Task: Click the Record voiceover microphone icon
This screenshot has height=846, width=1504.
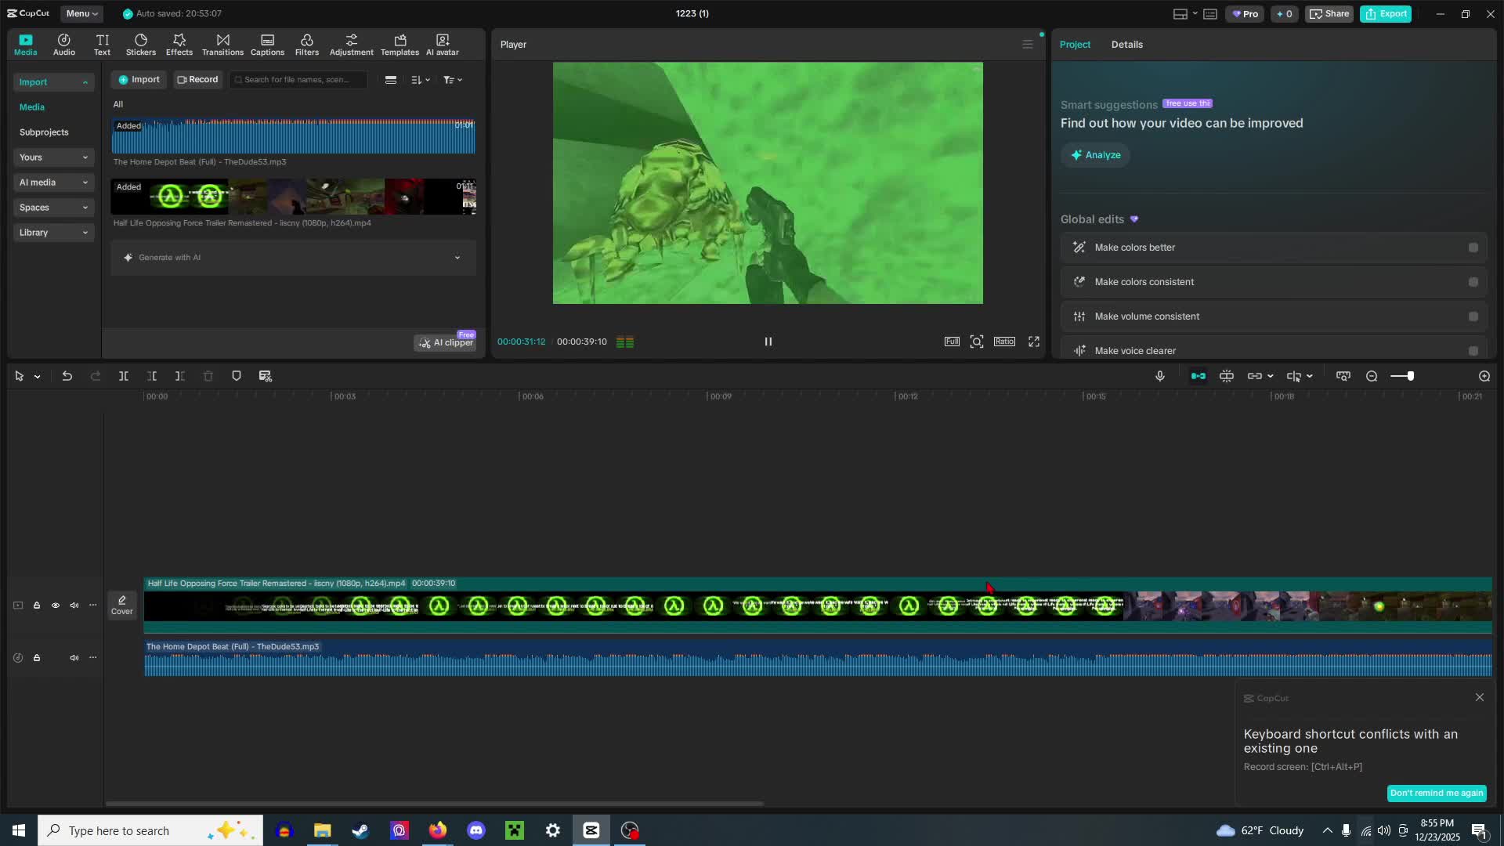Action: click(1160, 377)
